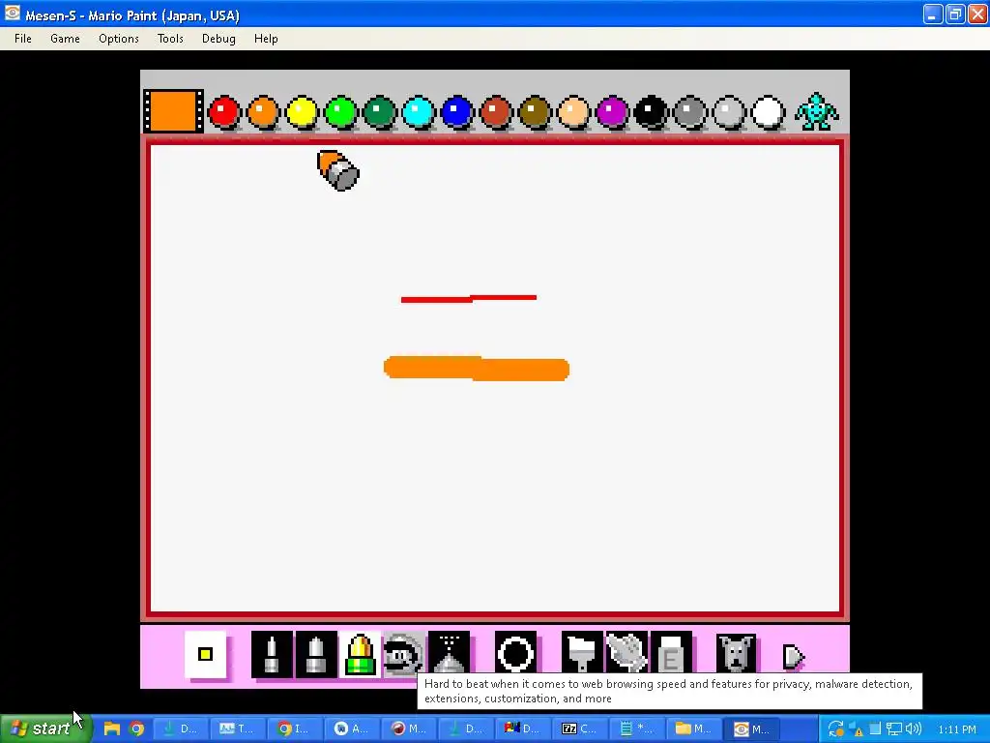Click the Windows start button
This screenshot has height=743, width=990.
[x=45, y=728]
